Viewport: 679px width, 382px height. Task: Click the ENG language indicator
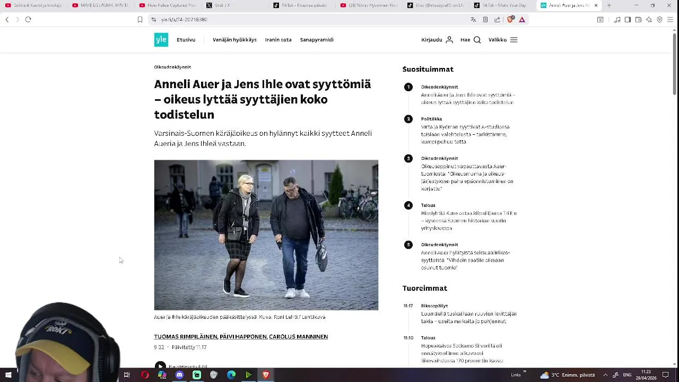pyautogui.click(x=627, y=375)
